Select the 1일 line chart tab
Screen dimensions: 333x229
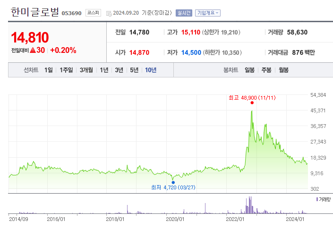[x=49, y=70]
